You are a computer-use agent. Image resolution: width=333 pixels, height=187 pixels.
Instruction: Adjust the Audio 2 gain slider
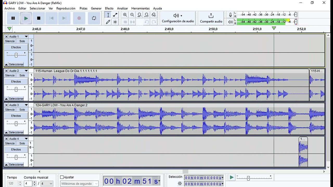pos(16,89)
